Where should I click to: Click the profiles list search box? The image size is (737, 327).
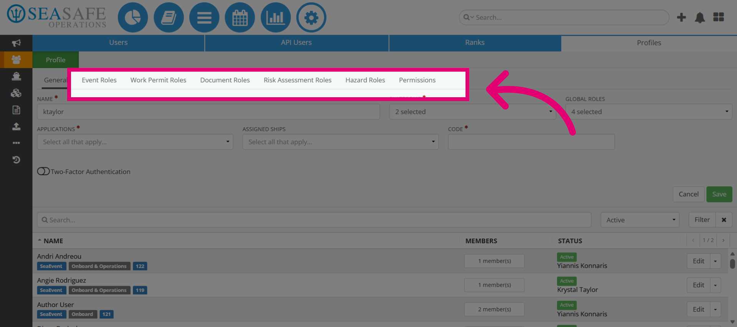click(314, 220)
